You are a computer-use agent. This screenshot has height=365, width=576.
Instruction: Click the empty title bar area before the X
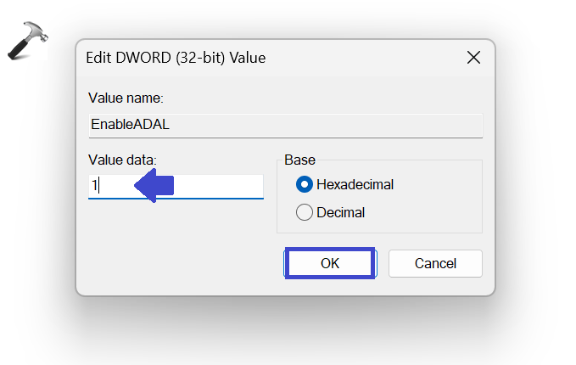[x=365, y=59]
